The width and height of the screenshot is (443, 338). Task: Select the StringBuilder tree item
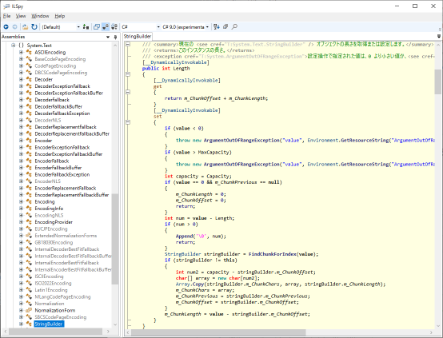pyautogui.click(x=49, y=324)
